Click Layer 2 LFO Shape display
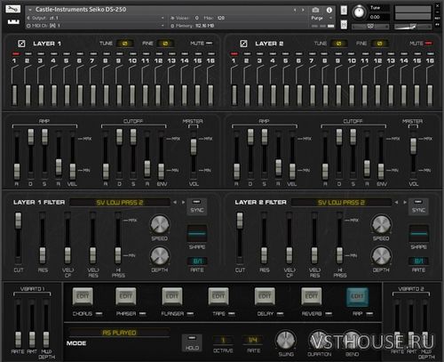Image resolution: width=444 pixels, height=362 pixels. click(418, 234)
